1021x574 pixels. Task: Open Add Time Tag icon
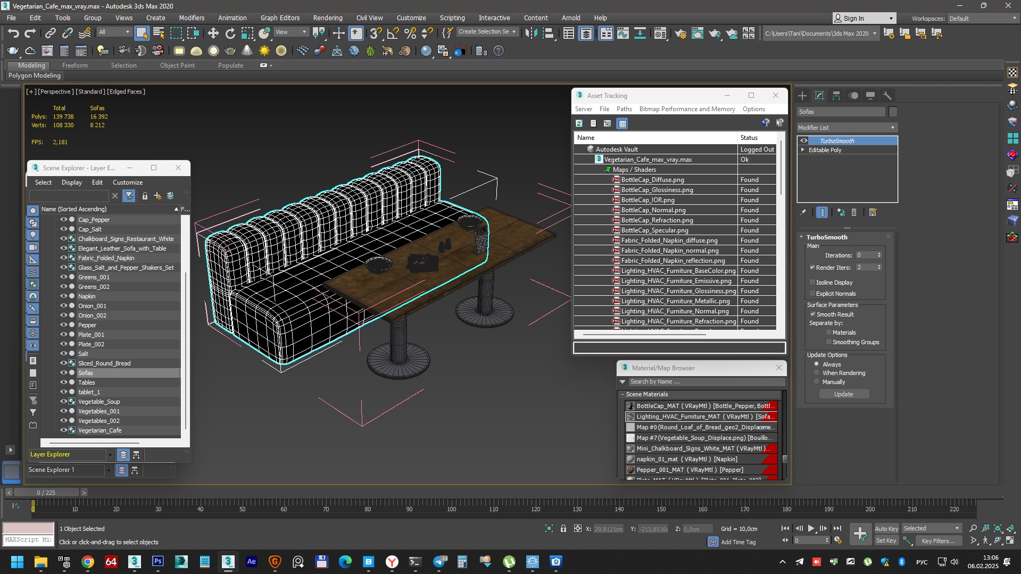click(x=713, y=542)
